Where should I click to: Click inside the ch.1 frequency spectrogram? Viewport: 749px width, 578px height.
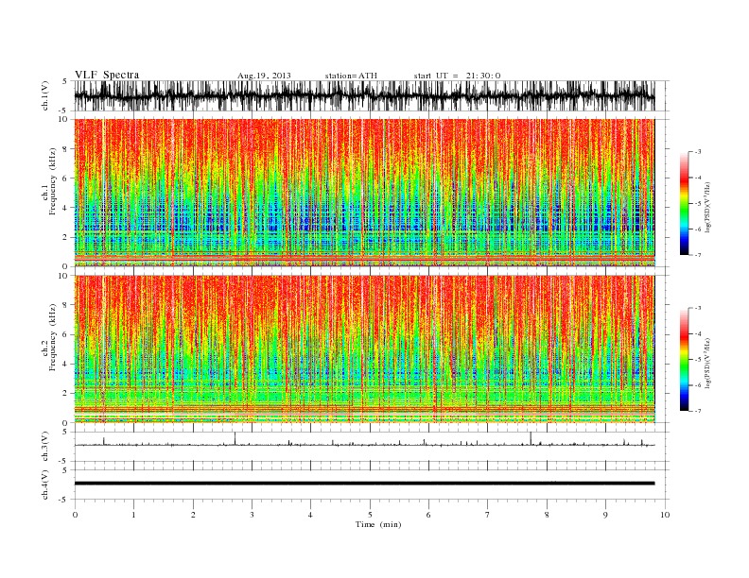[364, 193]
